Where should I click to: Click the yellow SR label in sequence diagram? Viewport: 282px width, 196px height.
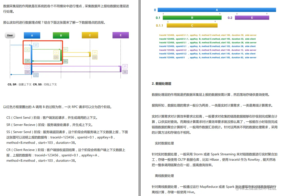[x=95, y=52]
